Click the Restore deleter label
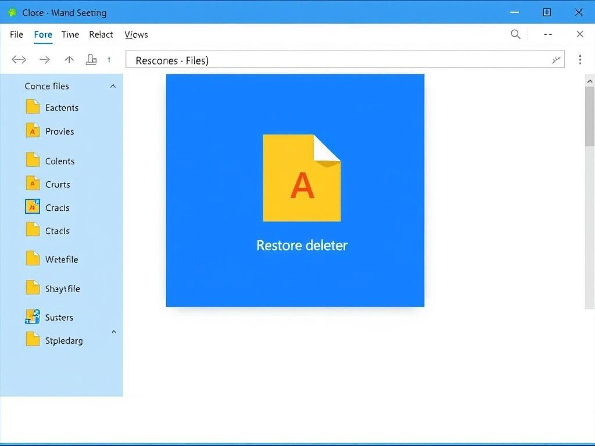 click(x=302, y=245)
